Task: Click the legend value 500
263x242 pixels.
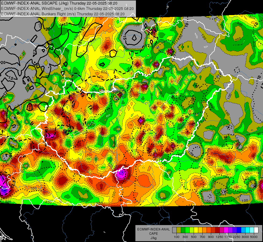Action: coord(194,237)
